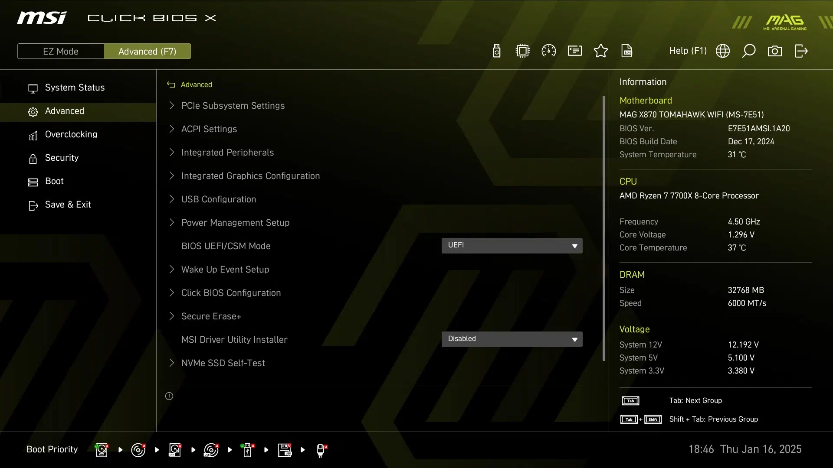
Task: Open Security menu
Action: pos(78,158)
